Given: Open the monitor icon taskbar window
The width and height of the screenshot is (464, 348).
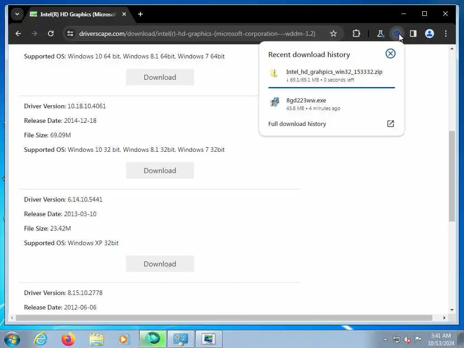Looking at the screenshot, I should 208,339.
